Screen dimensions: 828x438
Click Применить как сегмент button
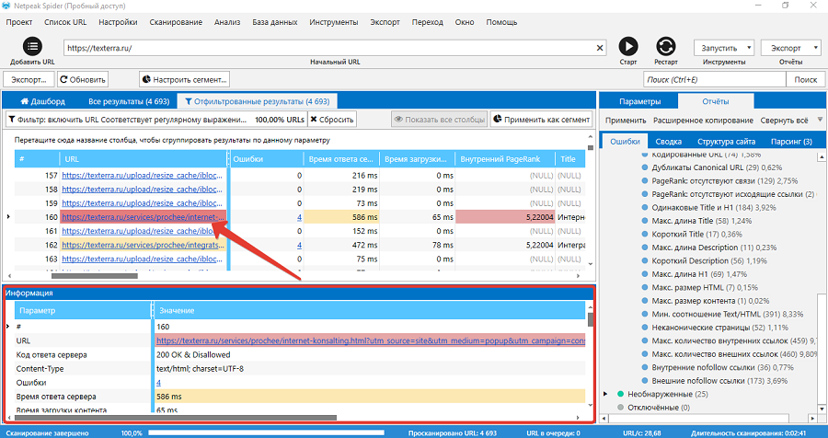point(541,120)
